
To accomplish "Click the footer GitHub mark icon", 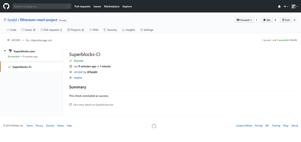I will tap(154, 126).
